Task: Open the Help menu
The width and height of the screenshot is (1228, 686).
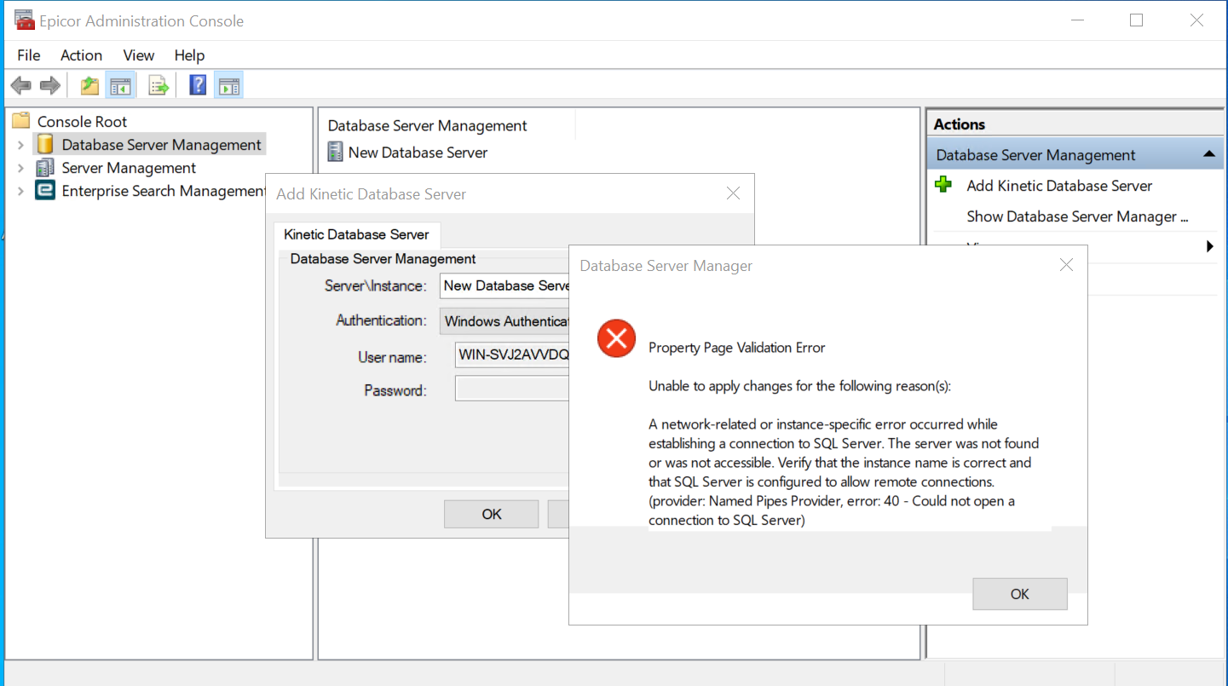Action: (189, 55)
